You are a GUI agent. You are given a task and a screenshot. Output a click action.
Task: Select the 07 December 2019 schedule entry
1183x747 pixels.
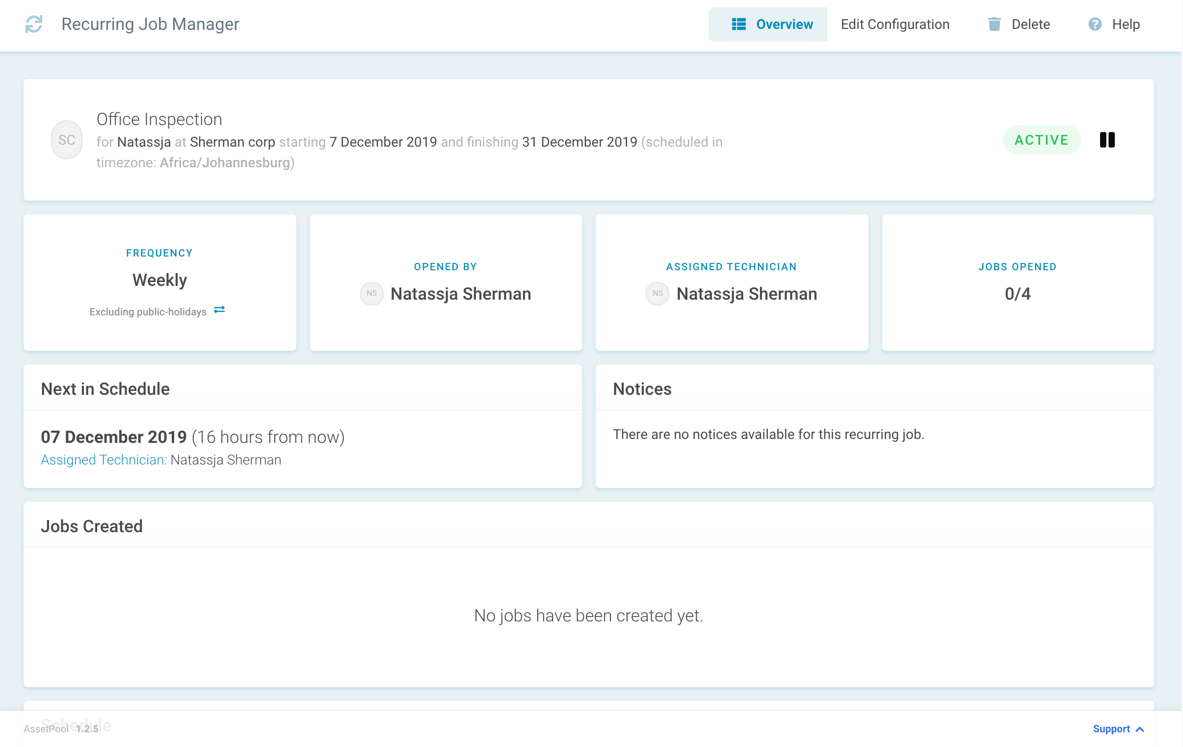coord(114,437)
